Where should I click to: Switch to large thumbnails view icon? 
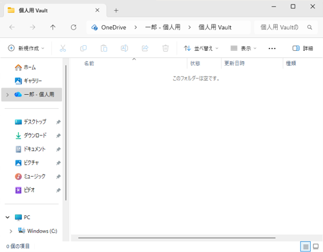pos(316,246)
